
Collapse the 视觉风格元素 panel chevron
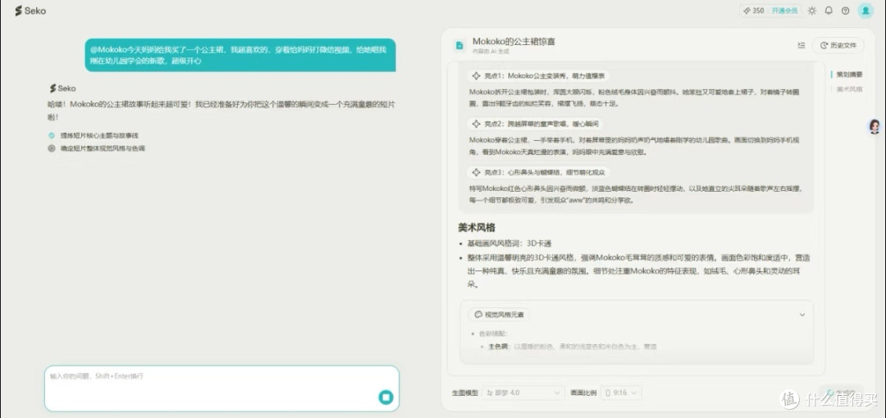click(x=802, y=315)
